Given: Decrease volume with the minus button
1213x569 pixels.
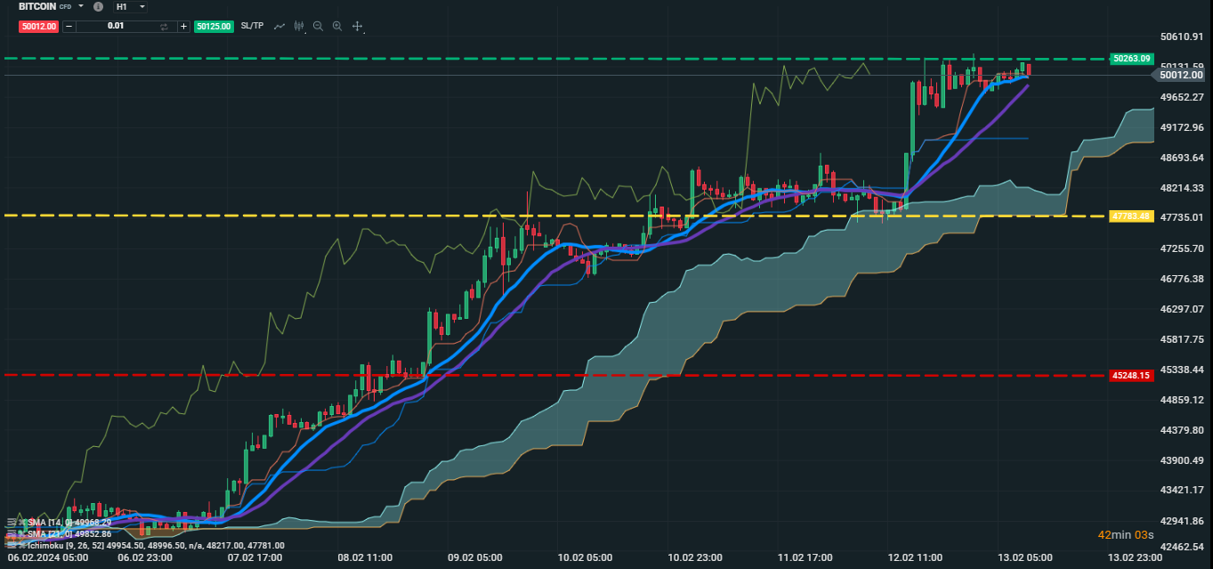Looking at the screenshot, I should click(69, 27).
